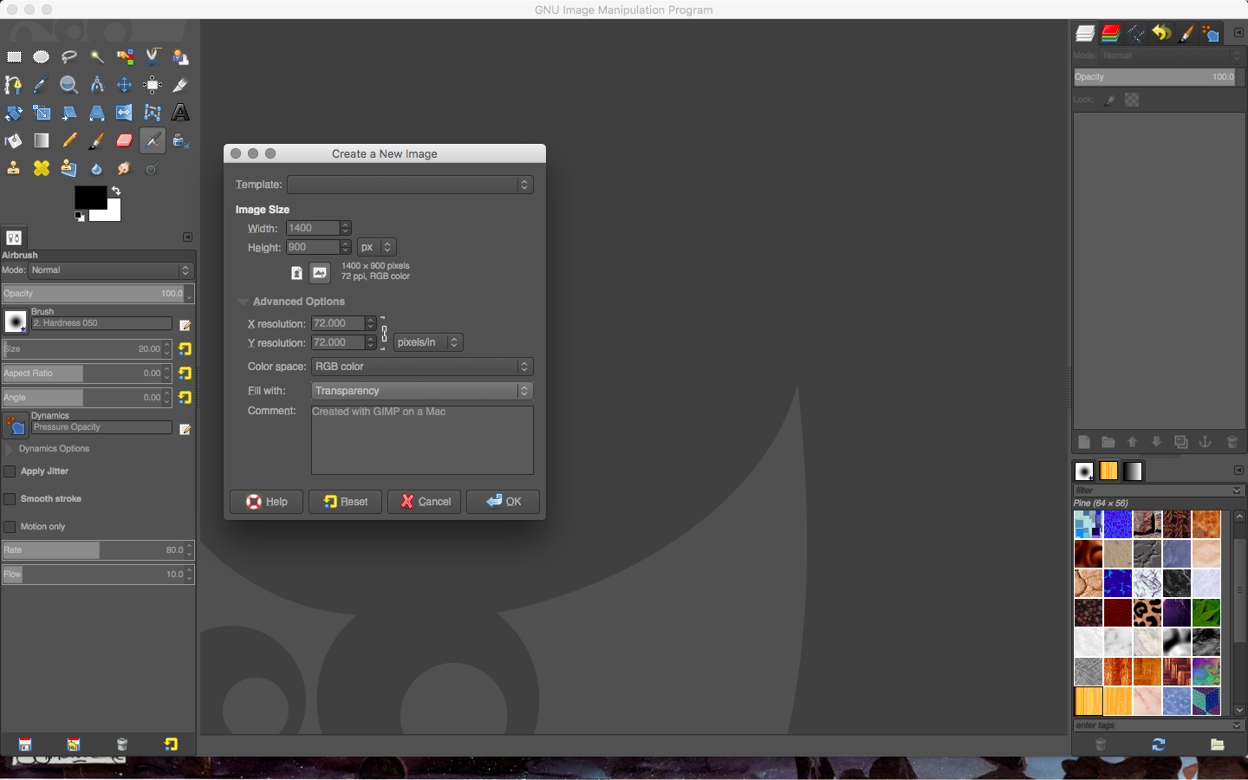Viewport: 1248px width, 780px height.
Task: Enable the Apply Jitter checkbox
Action: click(x=10, y=471)
